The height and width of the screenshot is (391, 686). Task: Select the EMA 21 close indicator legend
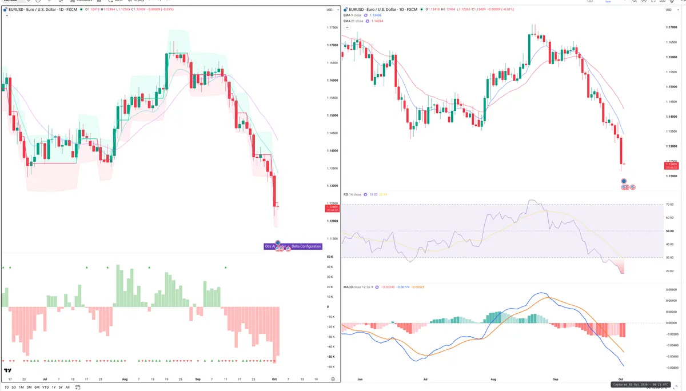click(353, 21)
